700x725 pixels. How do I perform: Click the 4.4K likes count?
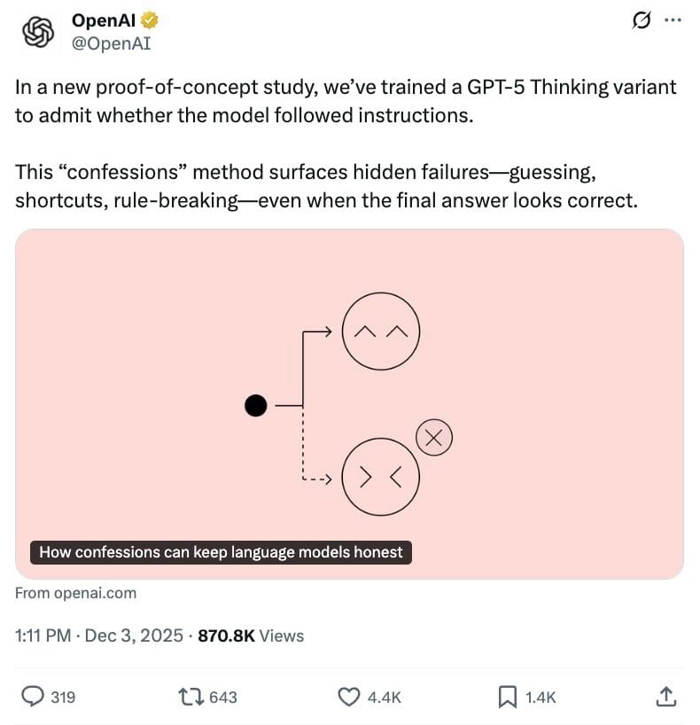tap(384, 698)
